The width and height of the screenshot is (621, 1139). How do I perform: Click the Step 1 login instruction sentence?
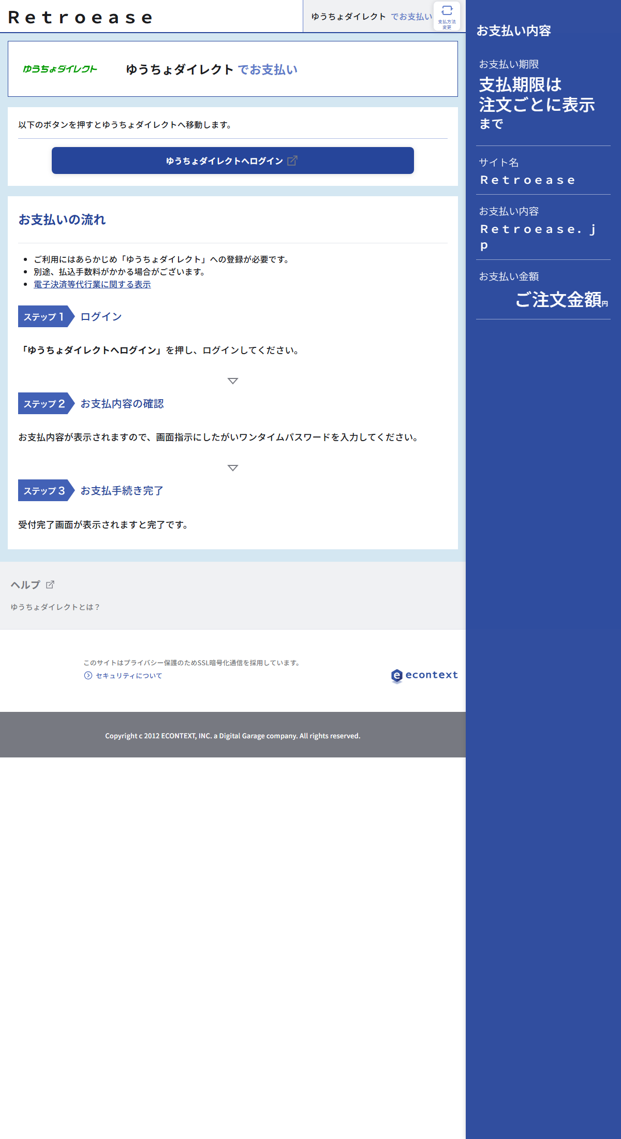159,350
